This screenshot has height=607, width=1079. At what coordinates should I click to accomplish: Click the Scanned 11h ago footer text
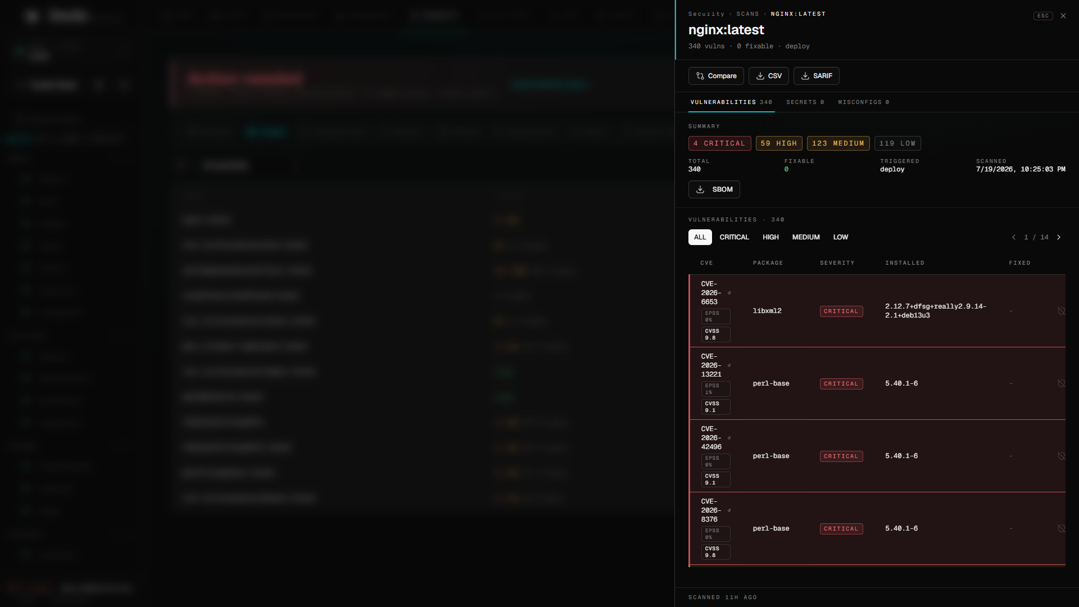[x=723, y=597]
